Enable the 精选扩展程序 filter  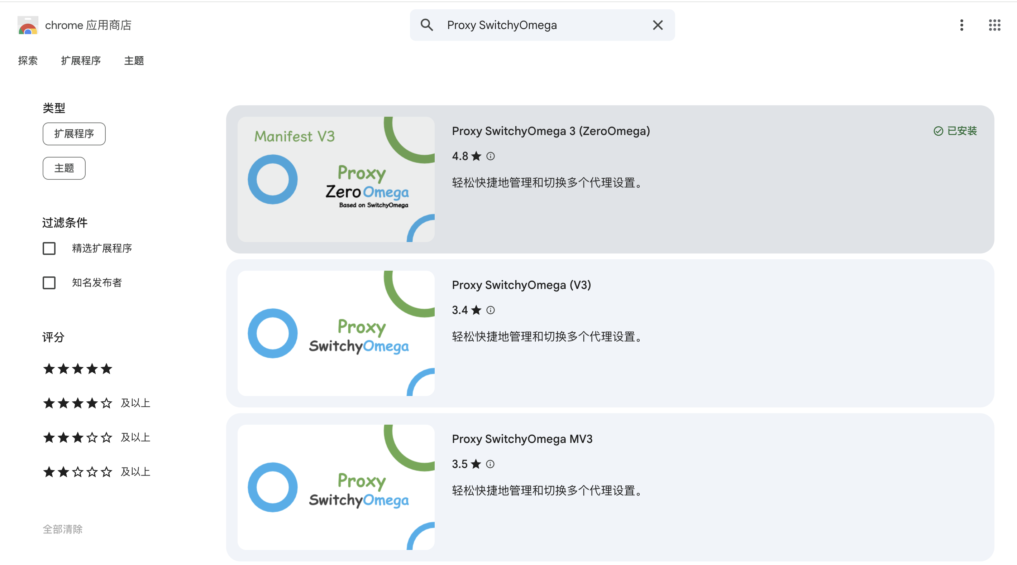(x=49, y=248)
